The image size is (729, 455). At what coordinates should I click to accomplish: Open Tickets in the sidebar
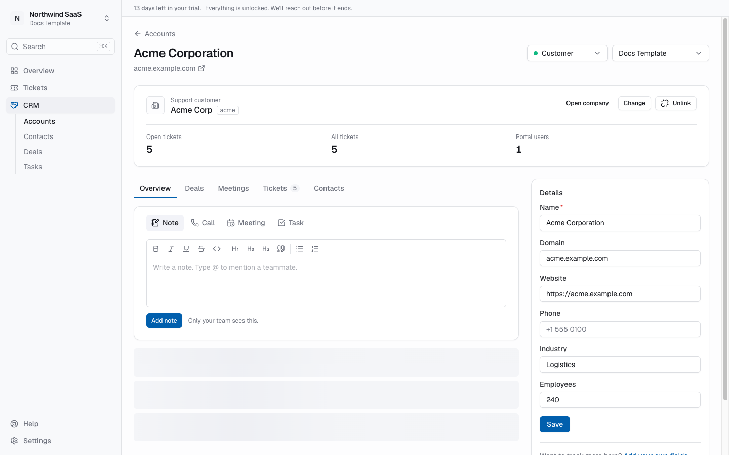61,88
